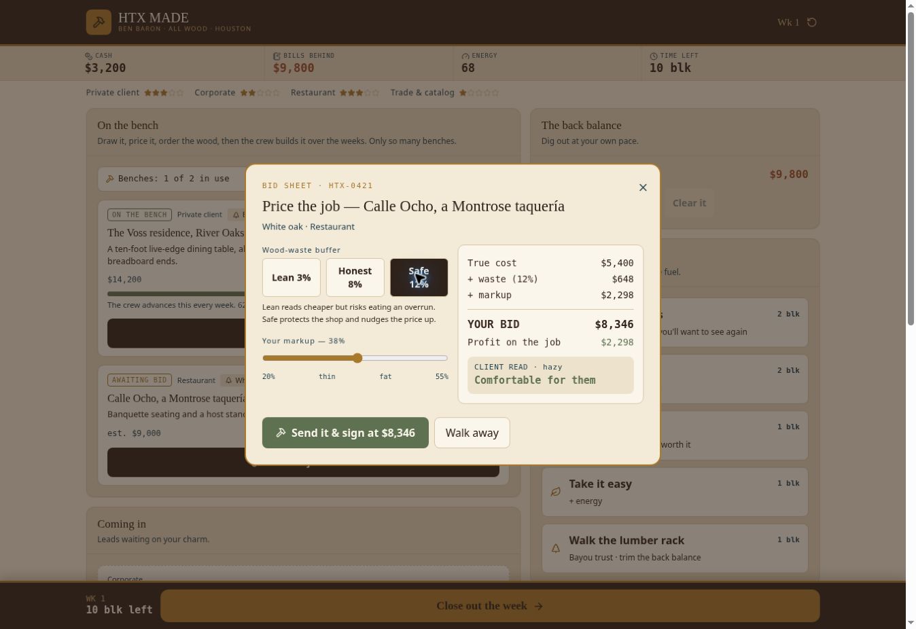Click the CLIENT READ Comfortable for them box
Screen dimensions: 916x629
pyautogui.click(x=550, y=375)
